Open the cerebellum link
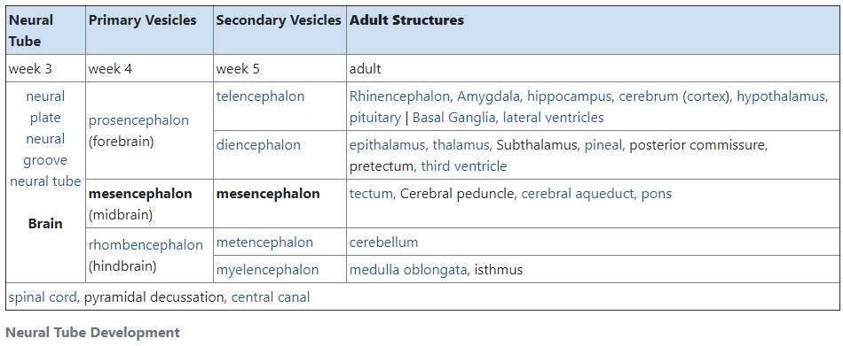This screenshot has width=843, height=346. (383, 242)
